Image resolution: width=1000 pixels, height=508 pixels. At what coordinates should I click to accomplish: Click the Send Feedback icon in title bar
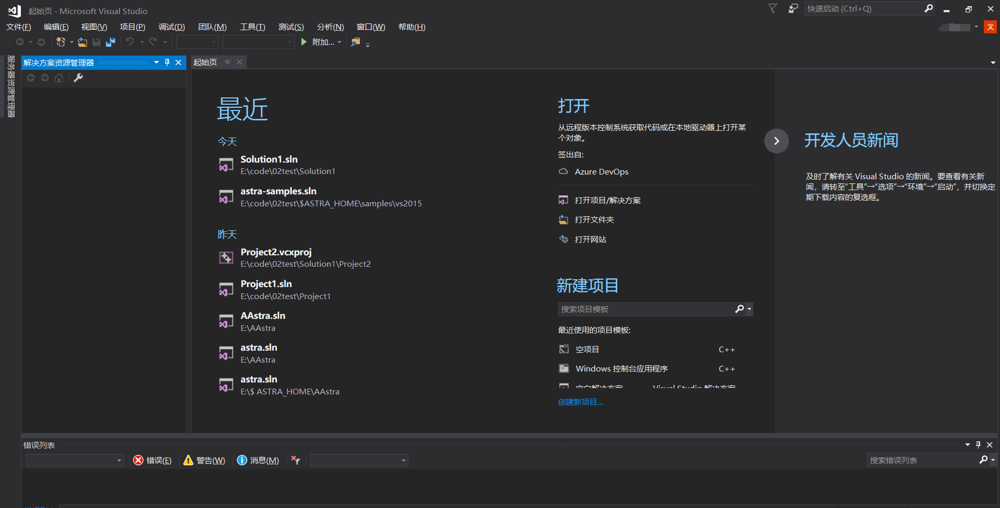coord(793,8)
